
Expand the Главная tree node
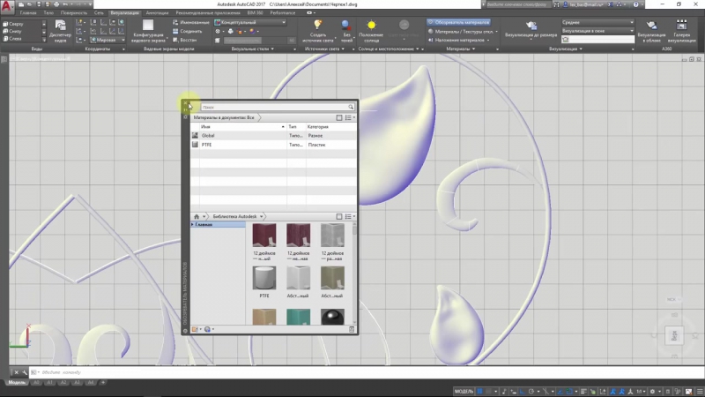(192, 224)
